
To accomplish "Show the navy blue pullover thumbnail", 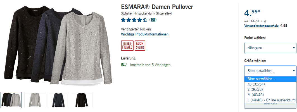I will 58,100.
